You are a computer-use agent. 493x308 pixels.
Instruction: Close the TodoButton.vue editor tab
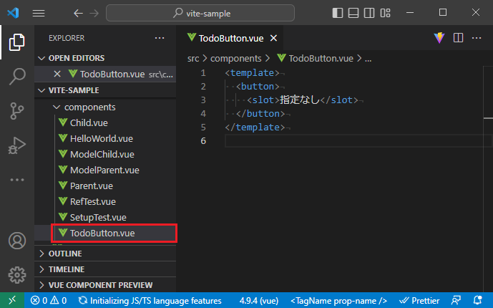tap(273, 38)
